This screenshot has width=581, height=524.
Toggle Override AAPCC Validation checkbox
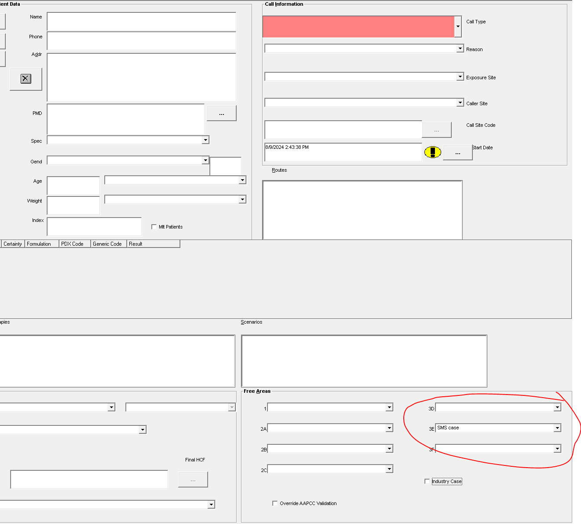point(275,503)
